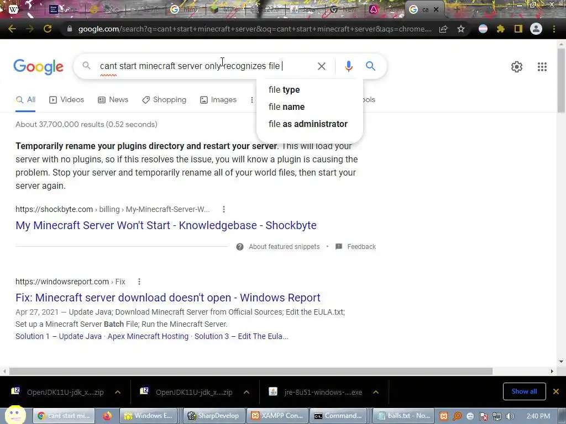Viewport: 566px width, 424px height.
Task: Switch to the Images results tab
Action: point(218,100)
